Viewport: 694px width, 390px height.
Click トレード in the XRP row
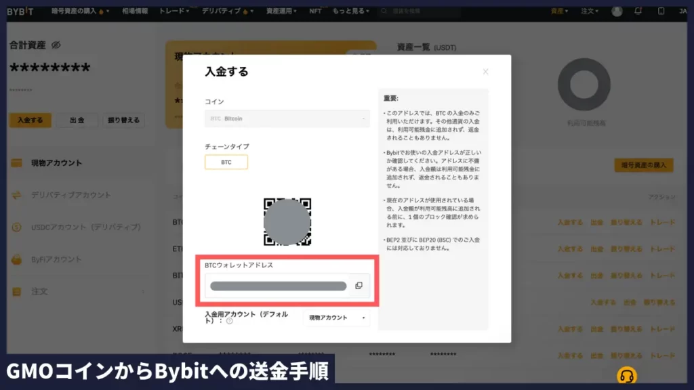pyautogui.click(x=662, y=330)
